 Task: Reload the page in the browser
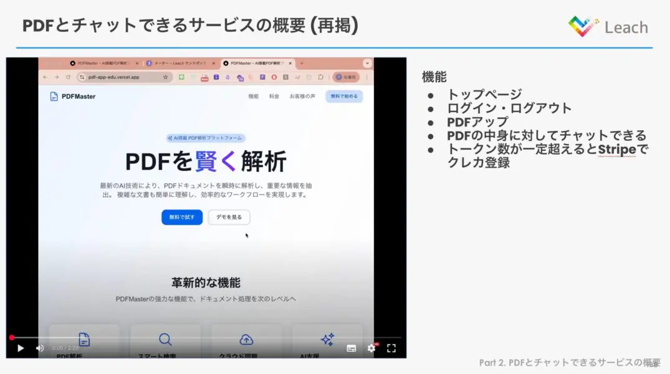[68, 77]
